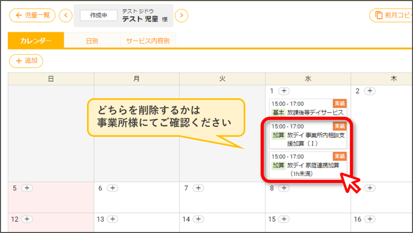Add entry on day 2 plus icon
Screen dimensions: 413x233
tap(370, 91)
